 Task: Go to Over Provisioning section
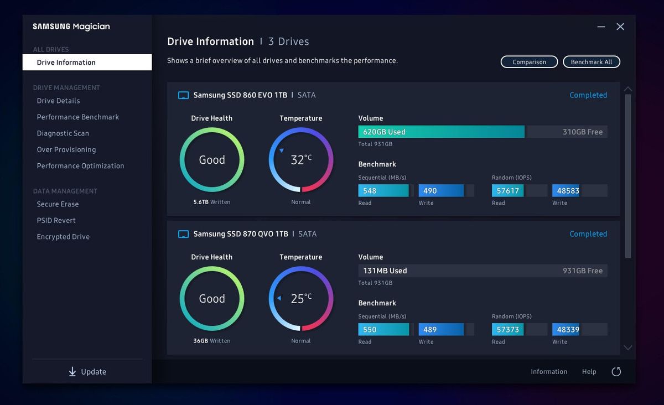pos(66,149)
